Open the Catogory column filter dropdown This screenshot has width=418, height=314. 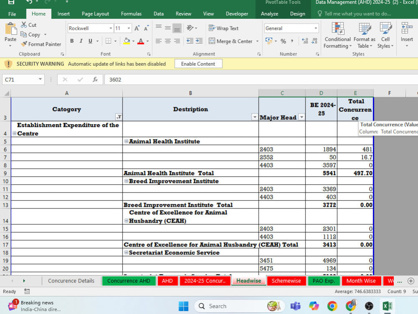point(119,117)
